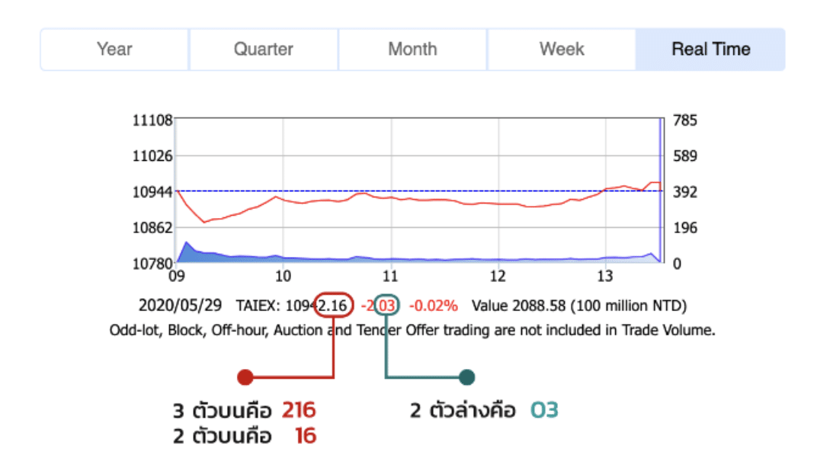Click the Odd-lot disclaimer text line
817x468 pixels.
point(412,331)
